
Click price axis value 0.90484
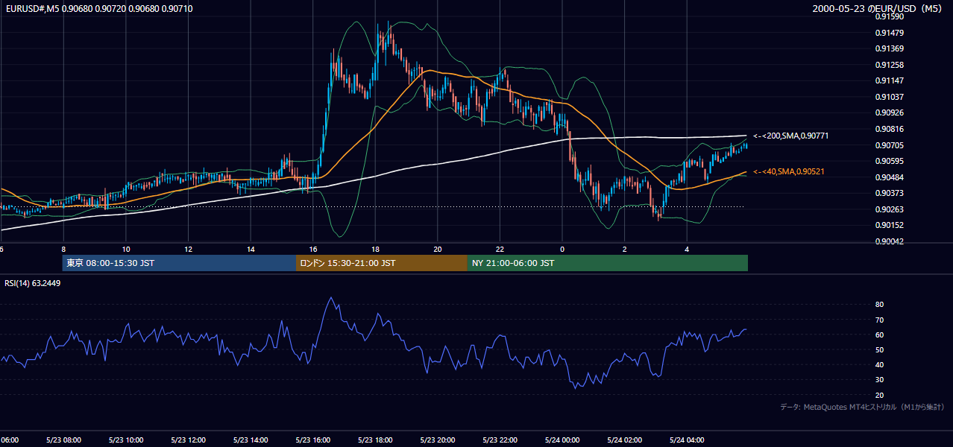[889, 177]
